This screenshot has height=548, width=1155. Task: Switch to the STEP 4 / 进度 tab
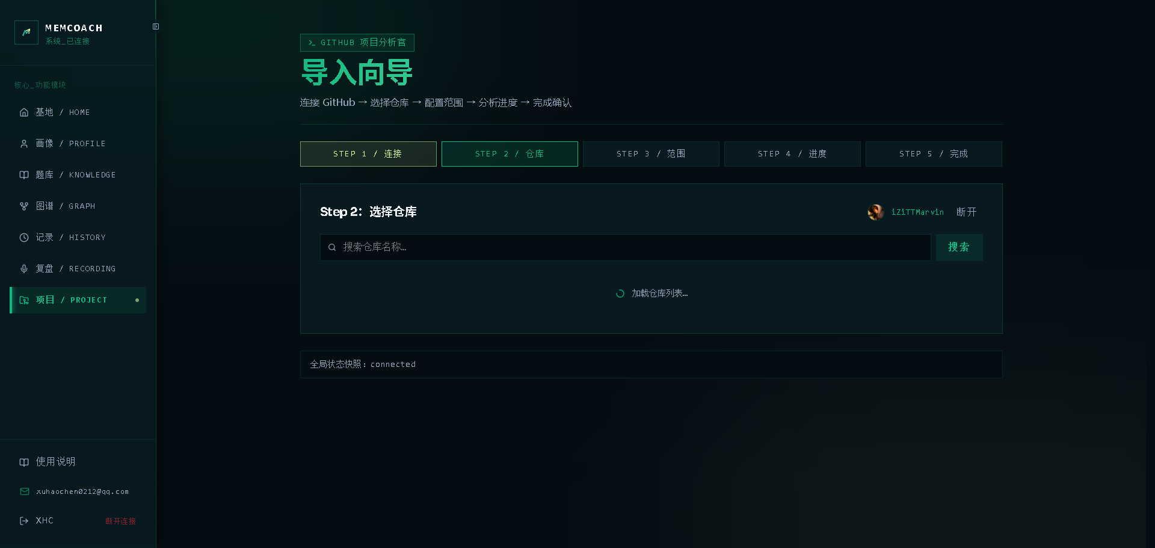point(792,154)
